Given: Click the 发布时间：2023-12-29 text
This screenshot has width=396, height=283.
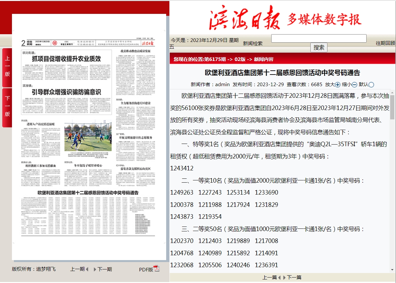Looking at the screenshot, I should [258, 85].
